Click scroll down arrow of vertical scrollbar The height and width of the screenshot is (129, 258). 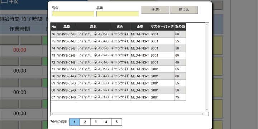coord(207,110)
